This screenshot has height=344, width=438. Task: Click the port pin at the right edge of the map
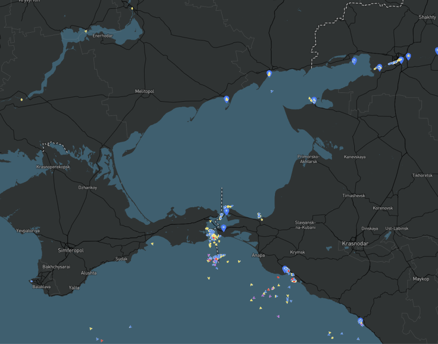point(437,51)
